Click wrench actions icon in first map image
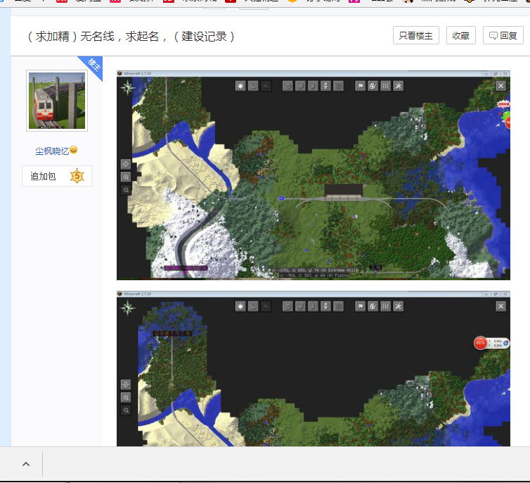This screenshot has width=530, height=483. point(399,86)
